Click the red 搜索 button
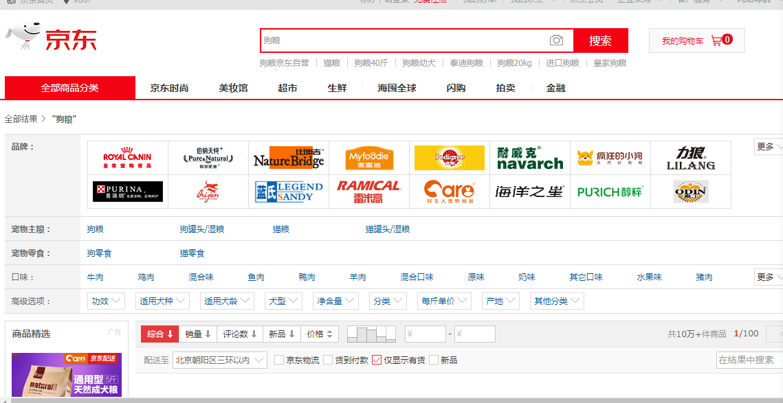The width and height of the screenshot is (783, 403). [x=600, y=41]
